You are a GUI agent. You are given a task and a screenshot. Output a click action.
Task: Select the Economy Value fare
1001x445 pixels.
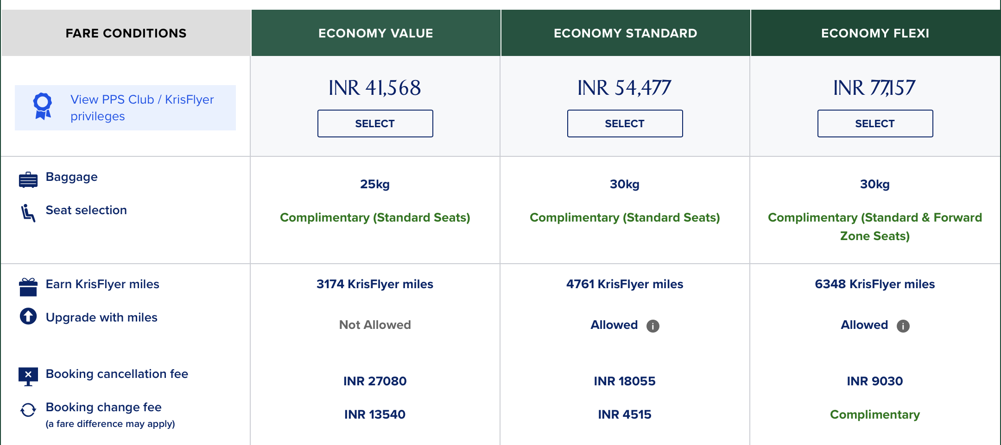[375, 124]
